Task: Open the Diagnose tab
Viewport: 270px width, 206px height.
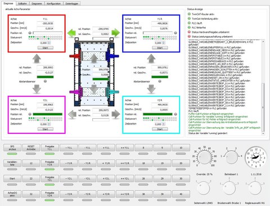Action: [8, 3]
